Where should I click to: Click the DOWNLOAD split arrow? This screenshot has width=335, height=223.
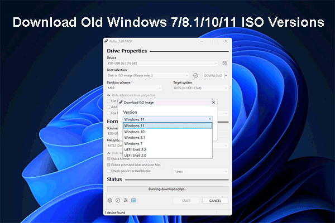click(x=226, y=76)
